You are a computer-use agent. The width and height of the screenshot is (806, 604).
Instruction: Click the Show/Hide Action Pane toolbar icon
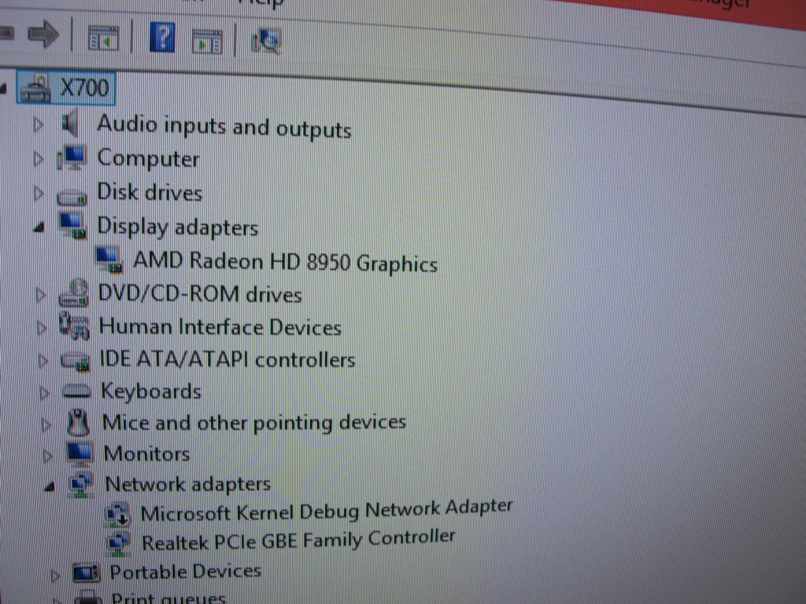[x=207, y=40]
